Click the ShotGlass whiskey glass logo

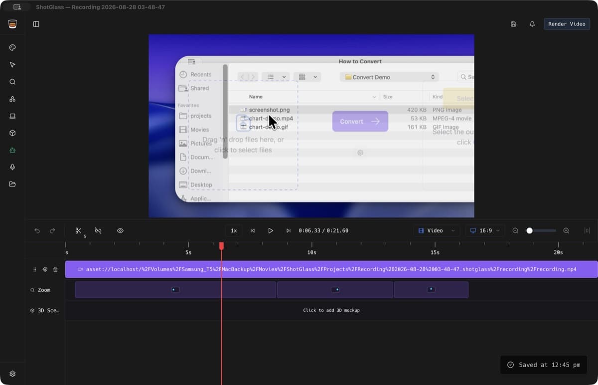coord(12,24)
